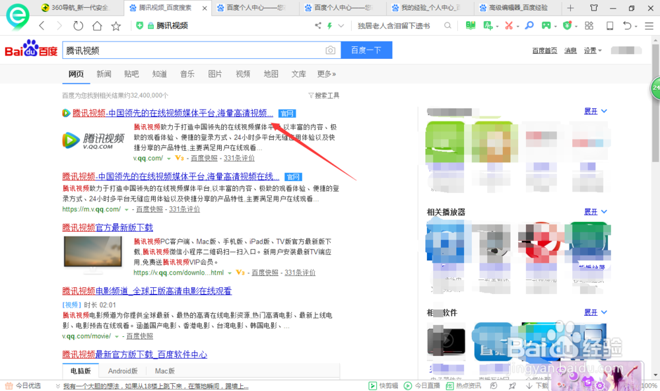Click the share icon in address bar
The image size is (660, 391).
point(318,26)
